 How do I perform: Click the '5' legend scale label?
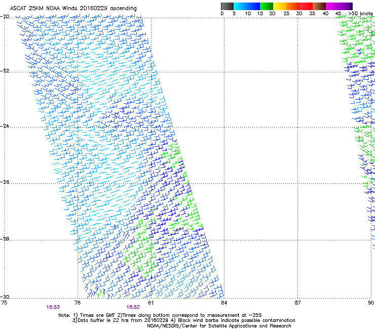point(234,14)
